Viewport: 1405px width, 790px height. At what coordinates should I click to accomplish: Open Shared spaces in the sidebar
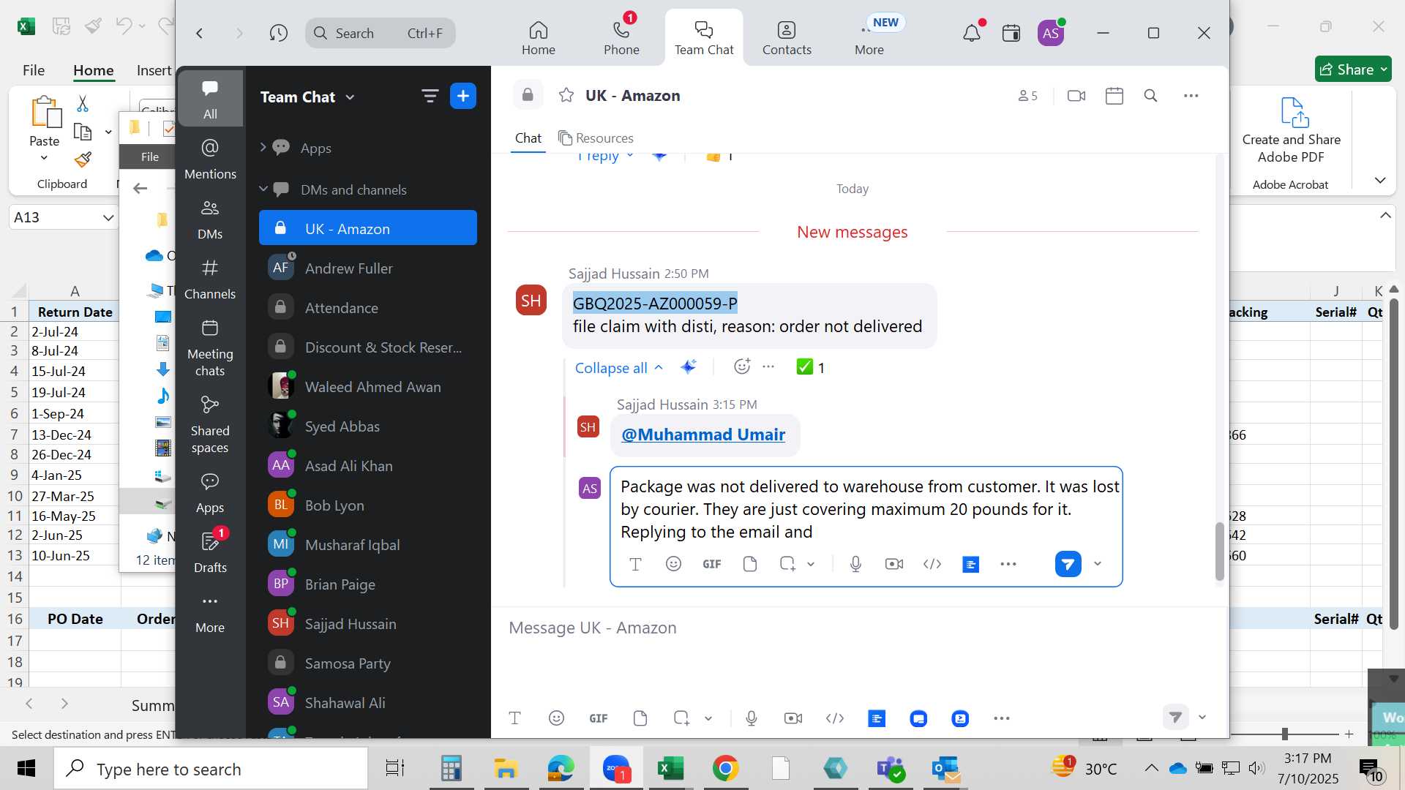(x=210, y=424)
